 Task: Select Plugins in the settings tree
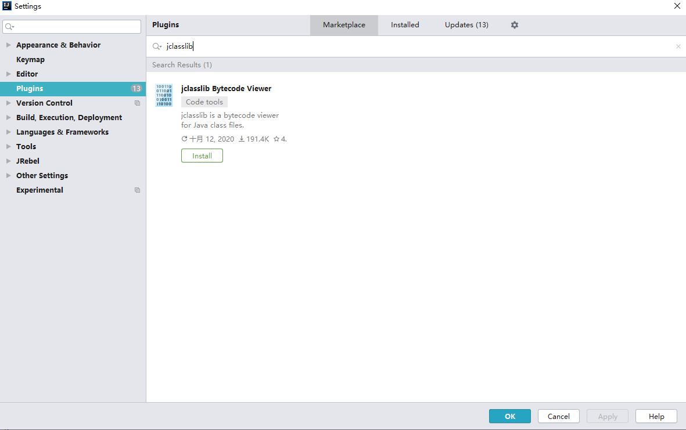coord(73,88)
